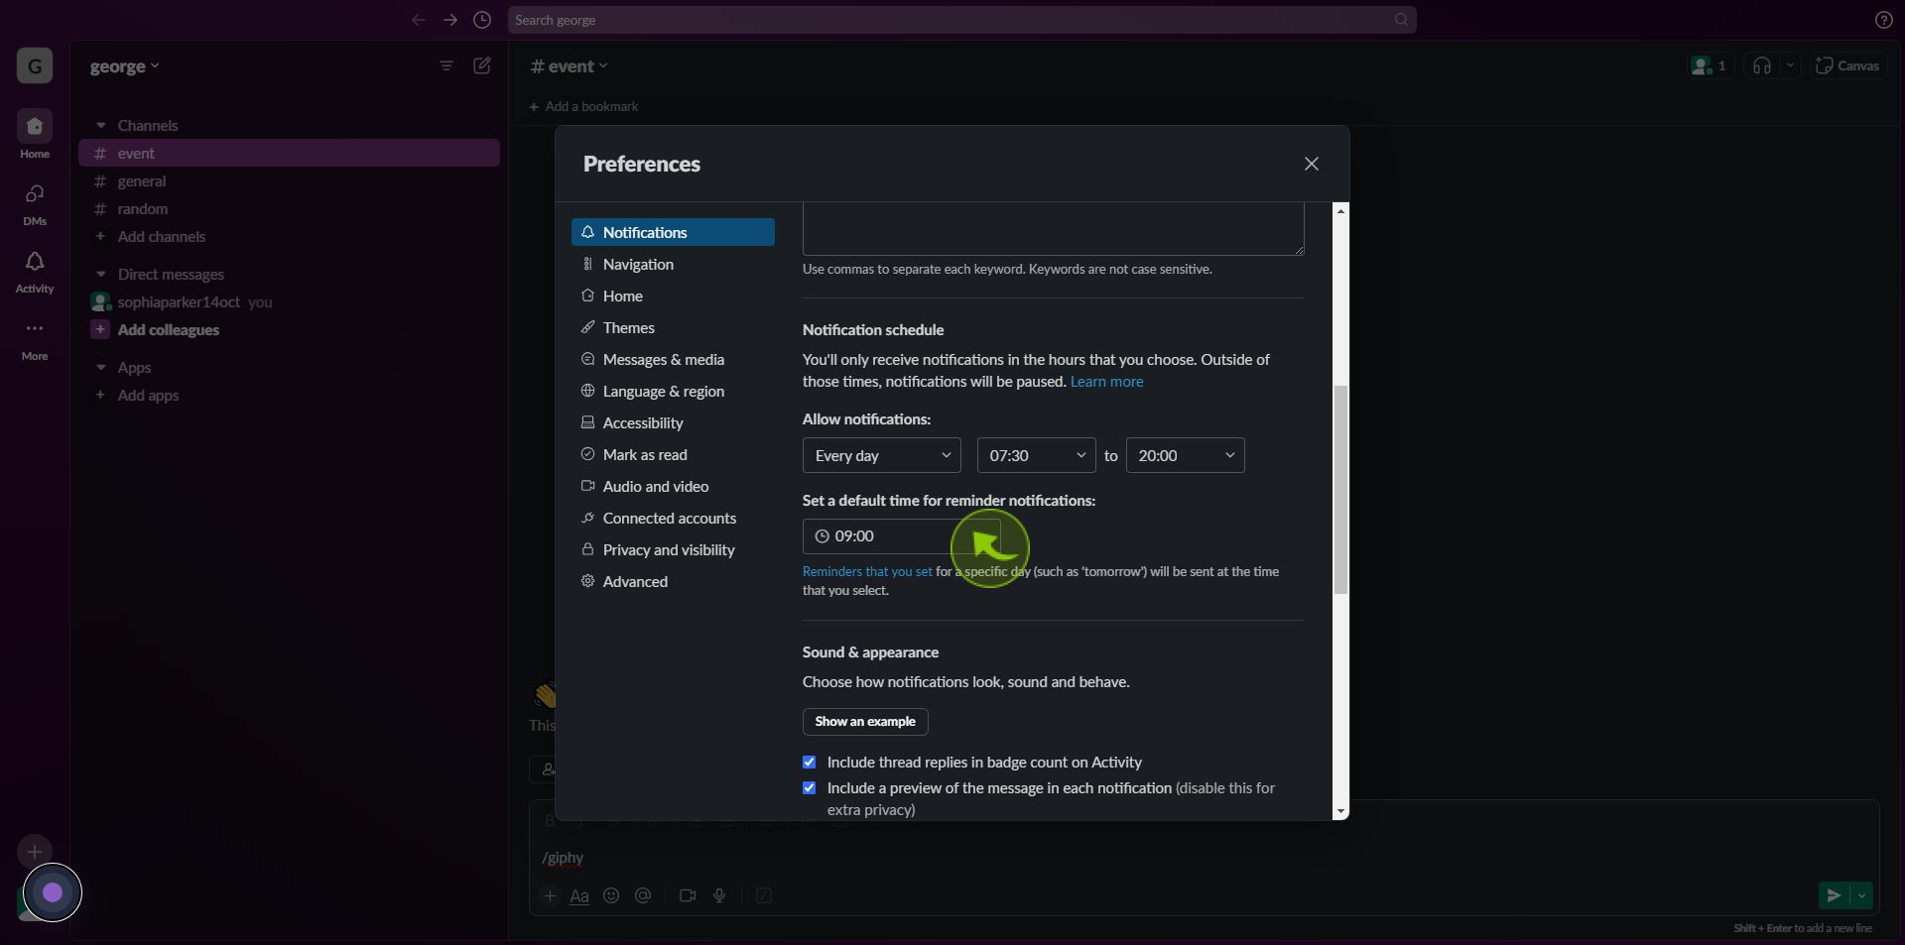
Task: Open the emoji picker in composer
Action: [611, 895]
